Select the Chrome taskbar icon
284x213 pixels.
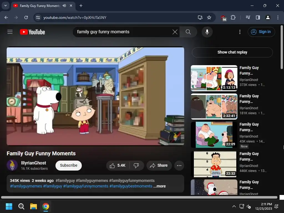(x=46, y=206)
